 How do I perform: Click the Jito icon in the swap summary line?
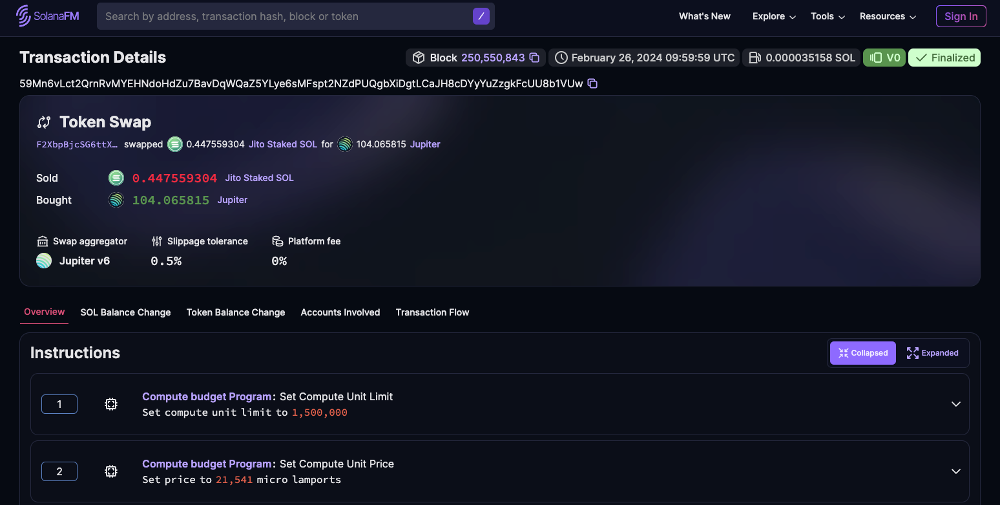175,144
